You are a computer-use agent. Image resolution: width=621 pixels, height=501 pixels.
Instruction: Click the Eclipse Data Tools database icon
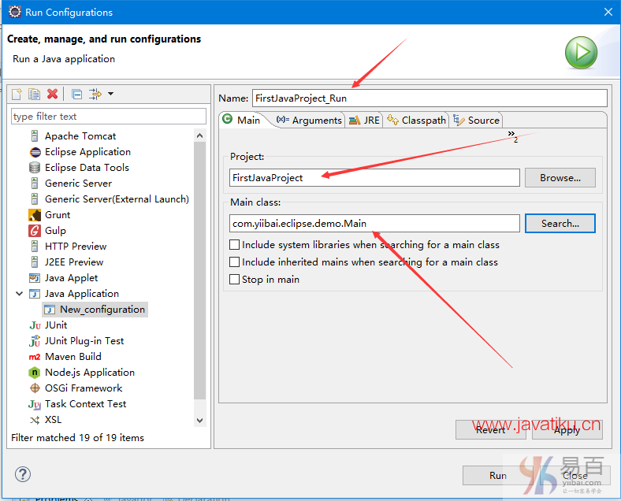click(x=35, y=168)
